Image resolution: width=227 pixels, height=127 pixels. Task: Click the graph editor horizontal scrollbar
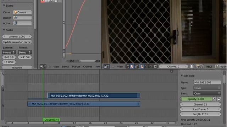coord(83,61)
